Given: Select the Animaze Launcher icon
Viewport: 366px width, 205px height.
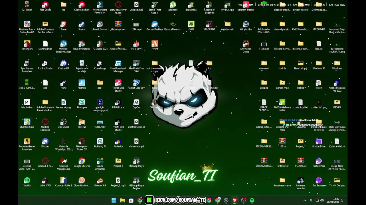Looking at the screenshot, I should tap(300, 183).
